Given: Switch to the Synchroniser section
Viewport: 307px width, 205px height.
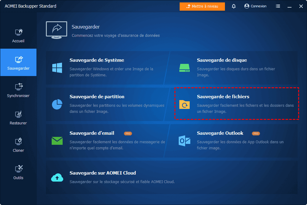Looking at the screenshot, I should pyautogui.click(x=18, y=90).
